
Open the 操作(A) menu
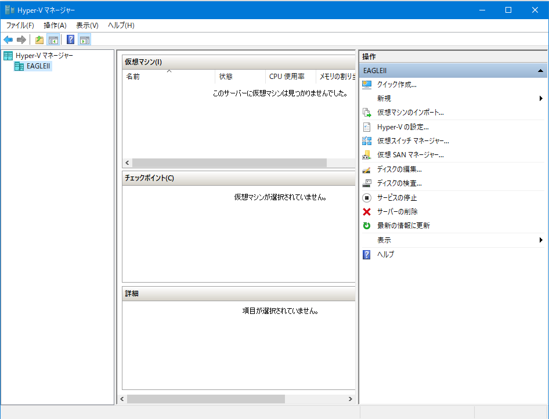tap(56, 25)
